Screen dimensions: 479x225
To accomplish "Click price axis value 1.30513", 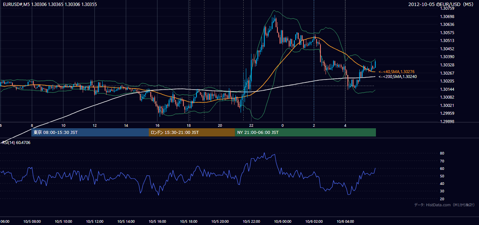I will click(447, 40).
